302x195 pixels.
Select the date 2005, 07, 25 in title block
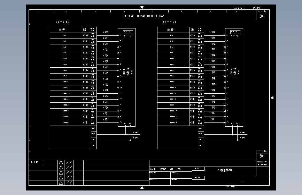[170, 169]
